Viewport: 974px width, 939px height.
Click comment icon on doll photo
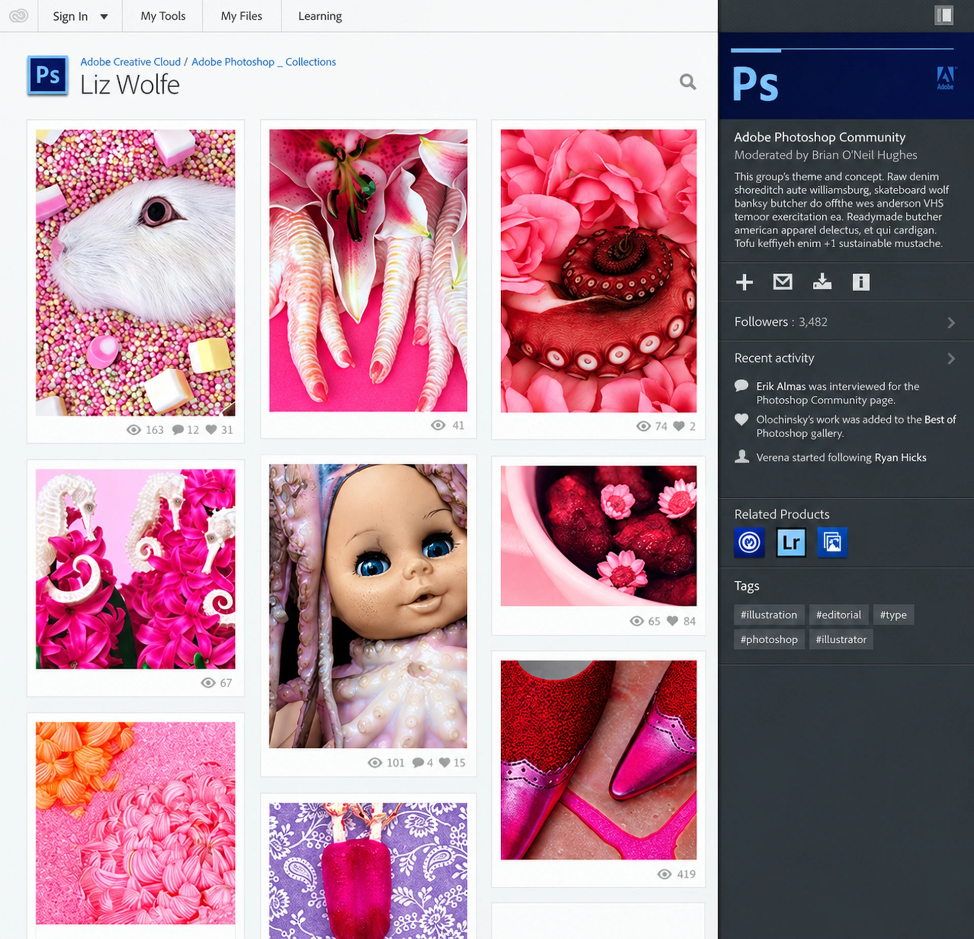pyautogui.click(x=419, y=762)
